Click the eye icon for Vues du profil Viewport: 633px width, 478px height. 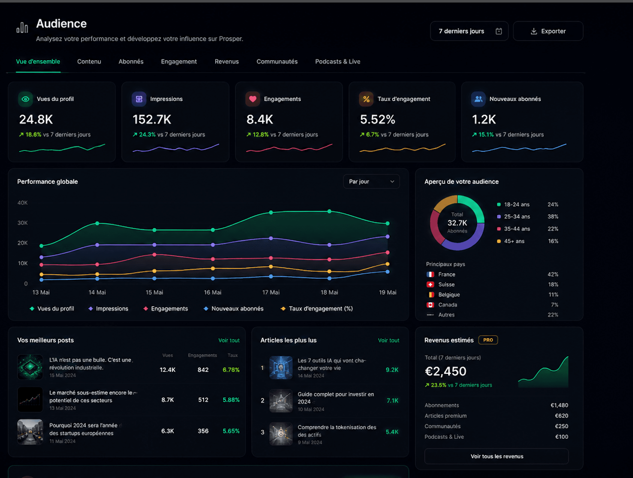point(25,99)
